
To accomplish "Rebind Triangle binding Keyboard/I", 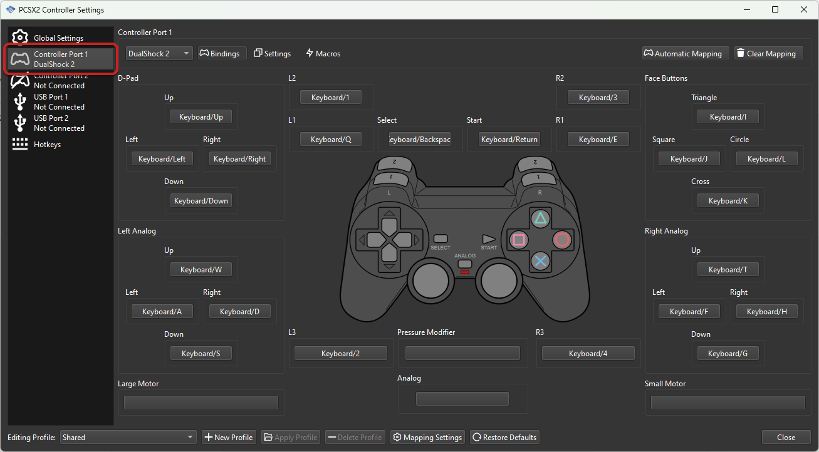I will (x=728, y=117).
